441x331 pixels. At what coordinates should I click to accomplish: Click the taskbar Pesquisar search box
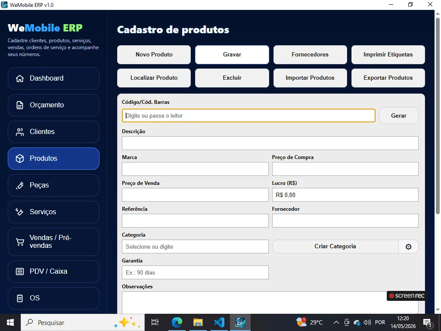(x=83, y=322)
